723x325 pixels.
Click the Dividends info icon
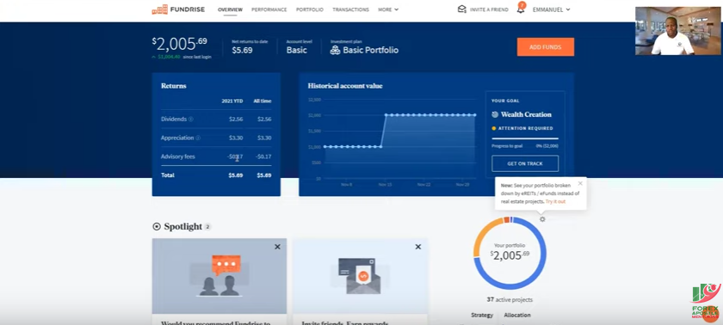pyautogui.click(x=191, y=120)
